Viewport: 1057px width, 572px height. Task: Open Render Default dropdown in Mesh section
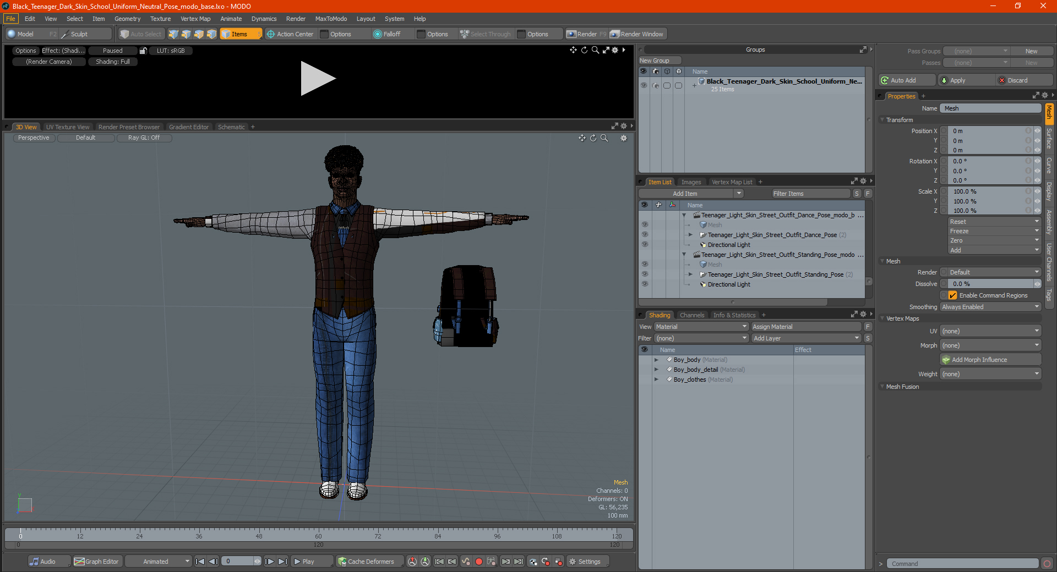[x=990, y=272]
